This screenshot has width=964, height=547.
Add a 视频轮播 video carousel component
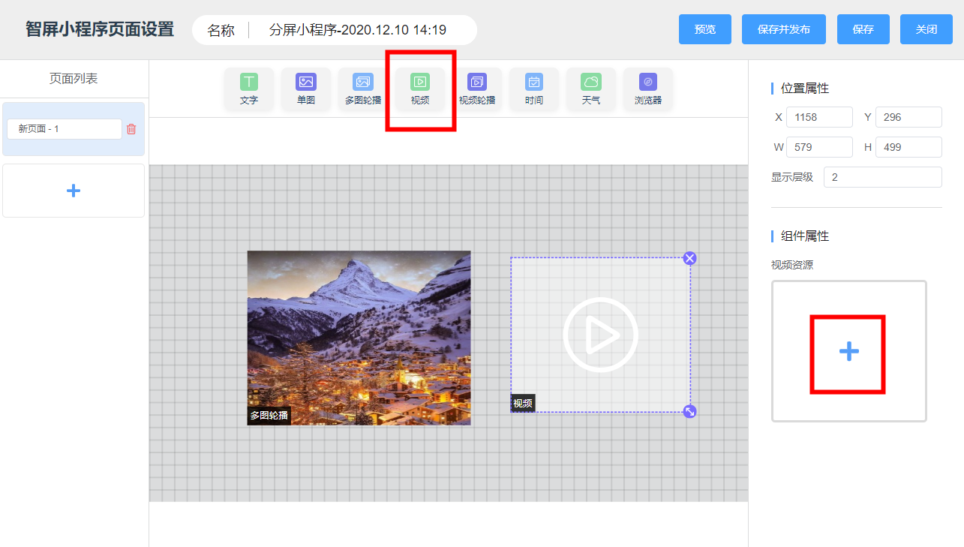477,89
